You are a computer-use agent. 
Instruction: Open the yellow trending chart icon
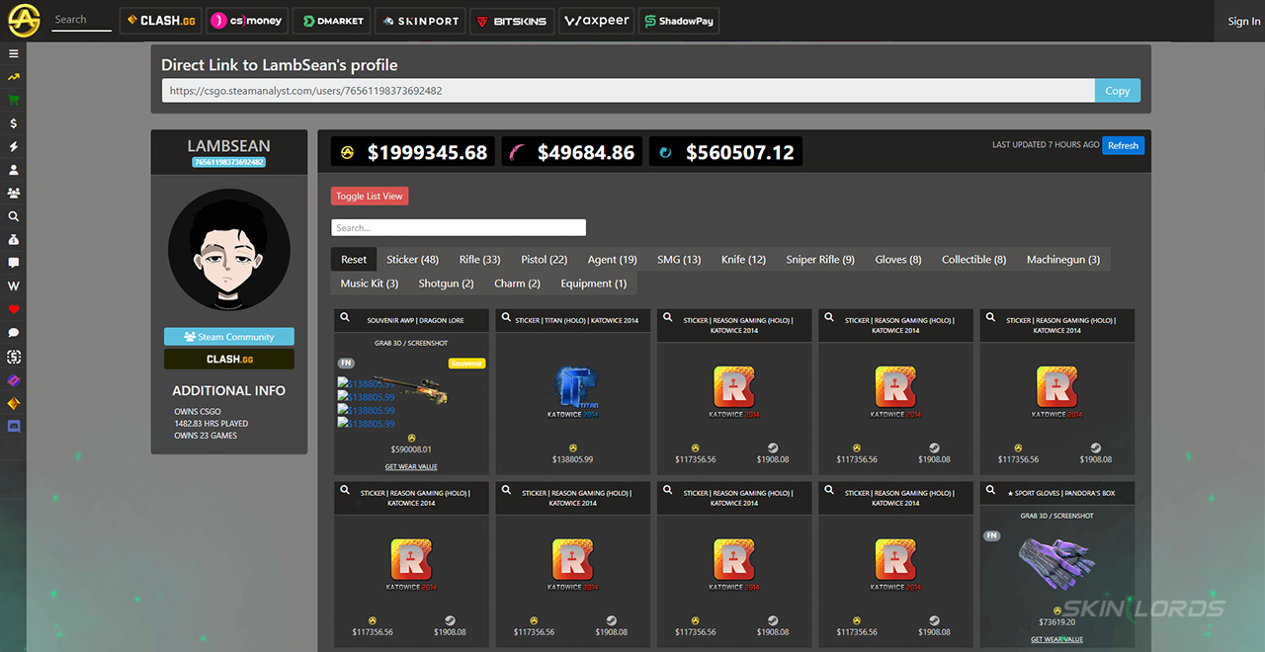point(14,77)
